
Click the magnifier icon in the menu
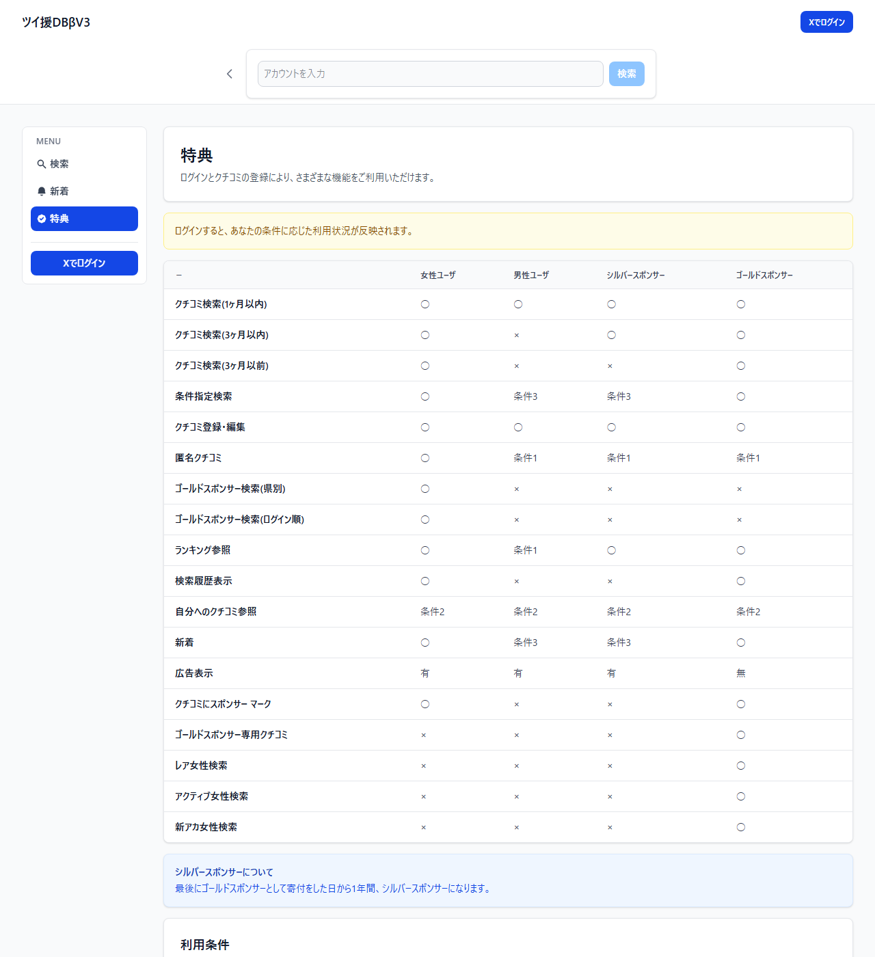click(42, 164)
